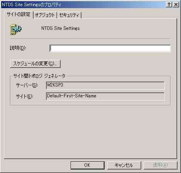The image size is (181, 173).
Task: Click the NTDS Site Settings heading text
Action: click(x=61, y=28)
